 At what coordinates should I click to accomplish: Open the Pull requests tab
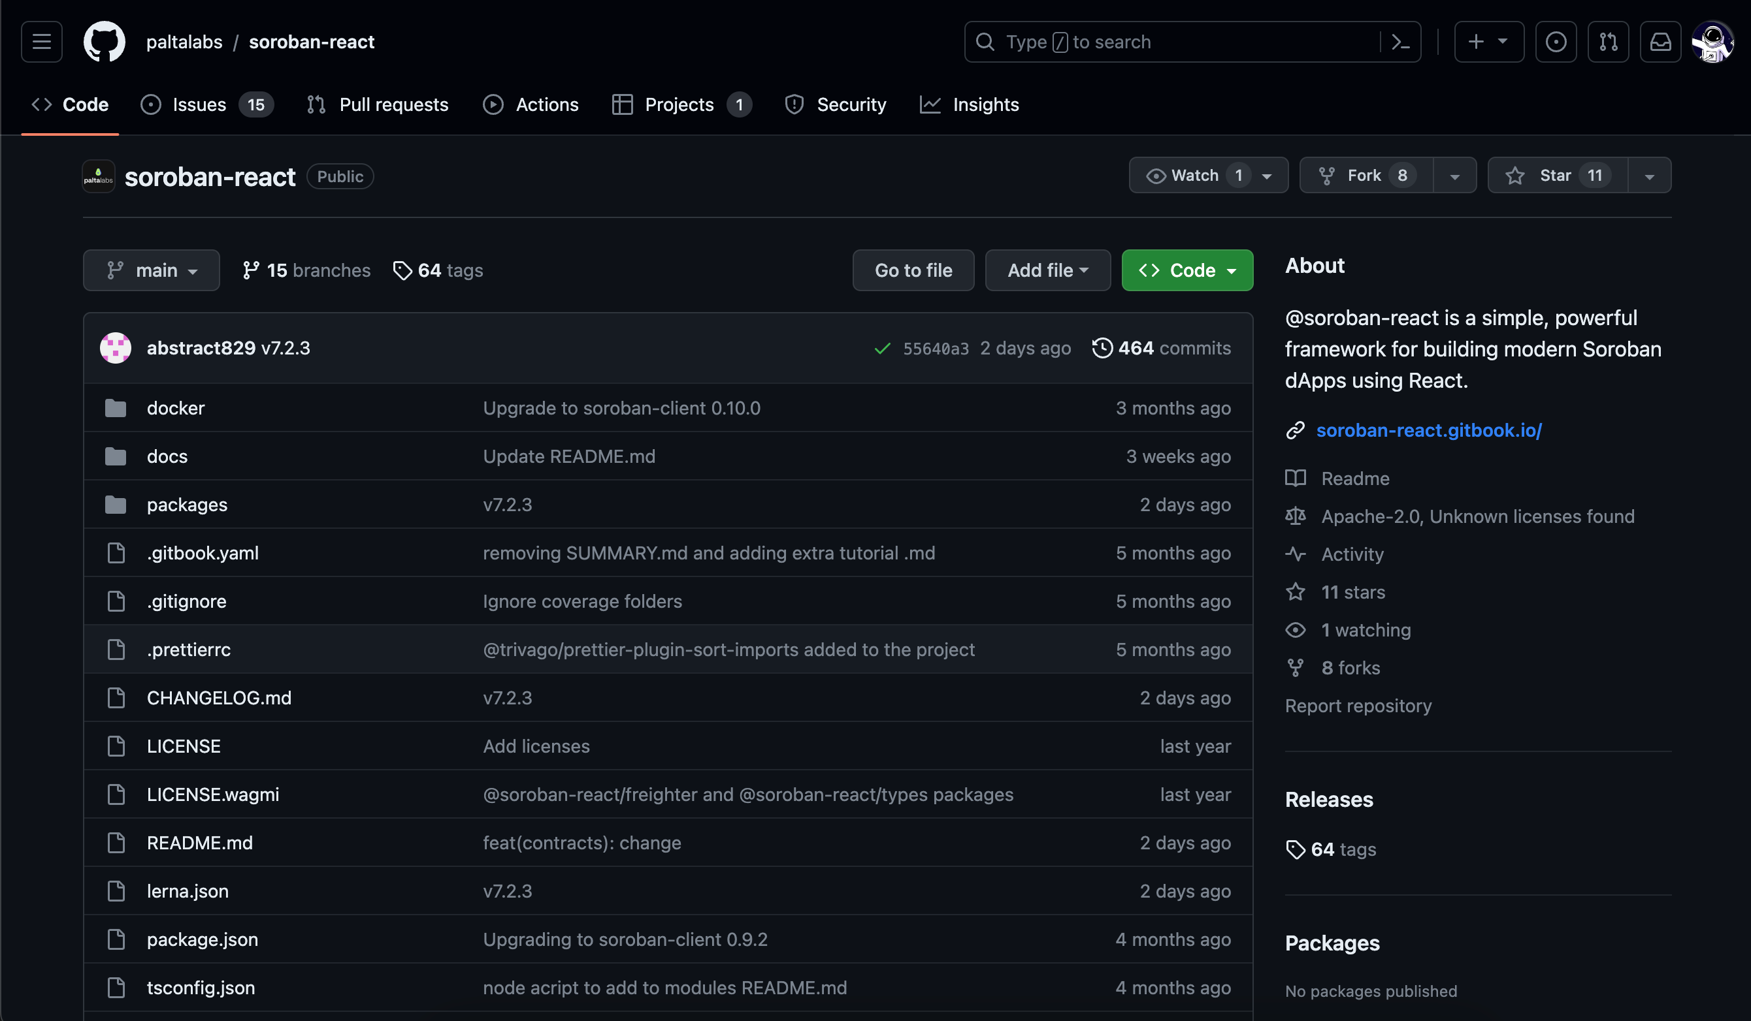pos(378,105)
